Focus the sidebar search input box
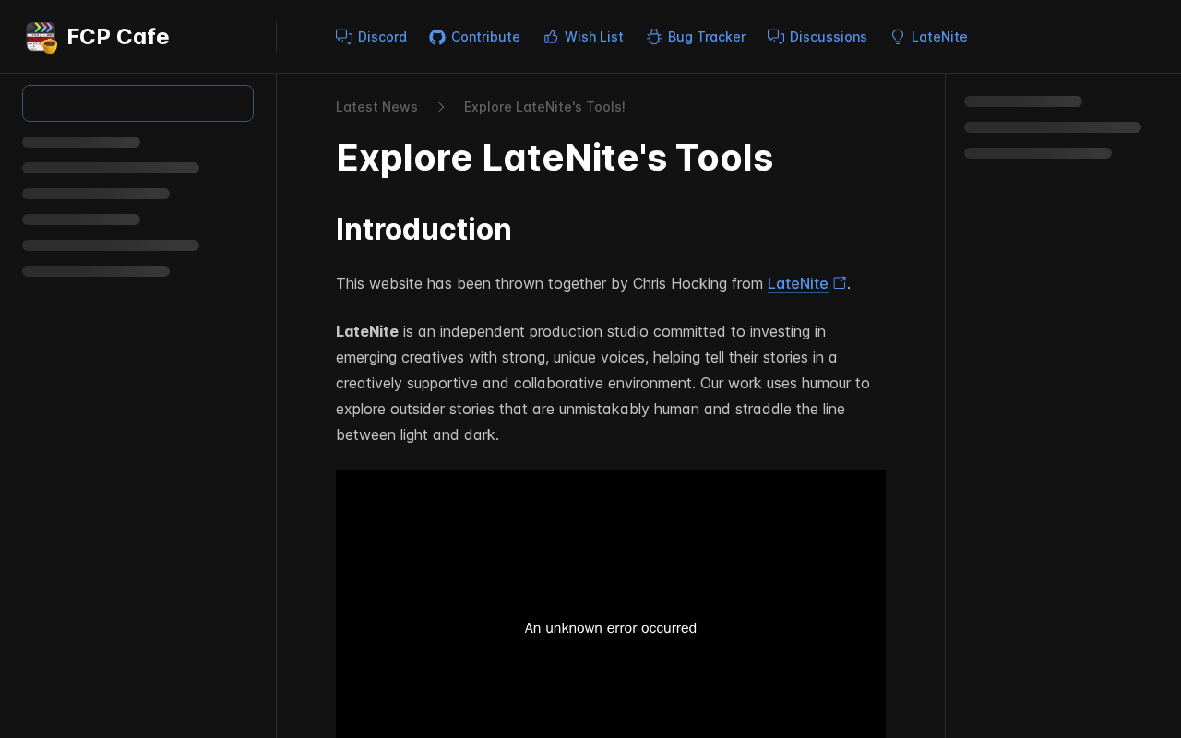This screenshot has width=1181, height=738. click(x=137, y=103)
